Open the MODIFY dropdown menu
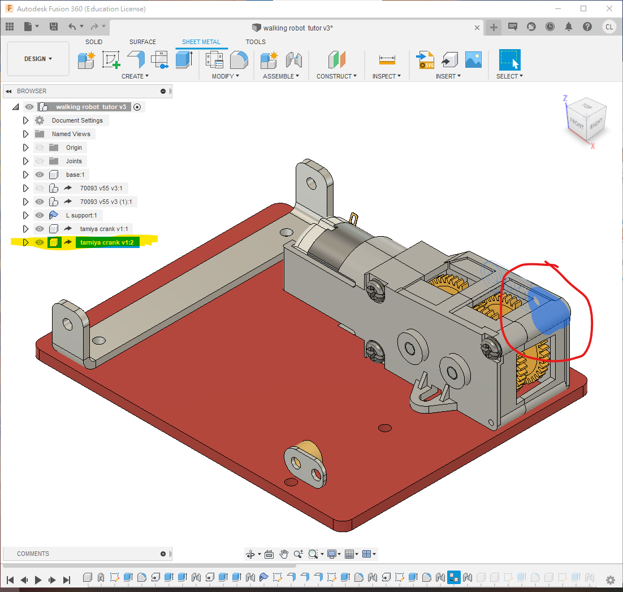The image size is (623, 592). (x=225, y=76)
